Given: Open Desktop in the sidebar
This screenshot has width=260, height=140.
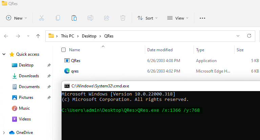Looking at the screenshot, I should pyautogui.click(x=26, y=65).
